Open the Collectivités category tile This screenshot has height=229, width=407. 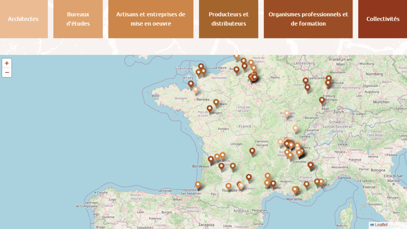[383, 19]
